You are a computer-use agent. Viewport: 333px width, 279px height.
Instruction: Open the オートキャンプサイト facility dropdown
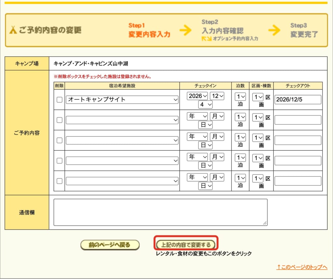(x=122, y=100)
